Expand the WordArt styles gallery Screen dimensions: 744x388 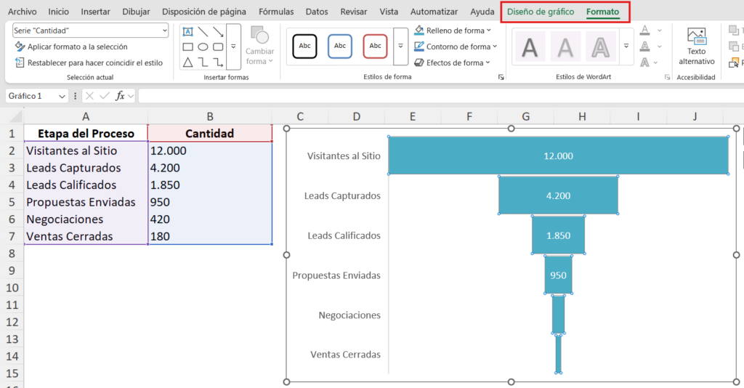click(626, 47)
